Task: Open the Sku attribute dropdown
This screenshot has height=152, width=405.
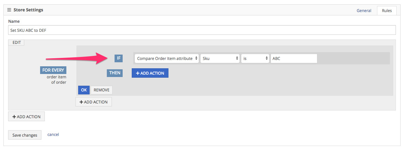Action: 220,59
